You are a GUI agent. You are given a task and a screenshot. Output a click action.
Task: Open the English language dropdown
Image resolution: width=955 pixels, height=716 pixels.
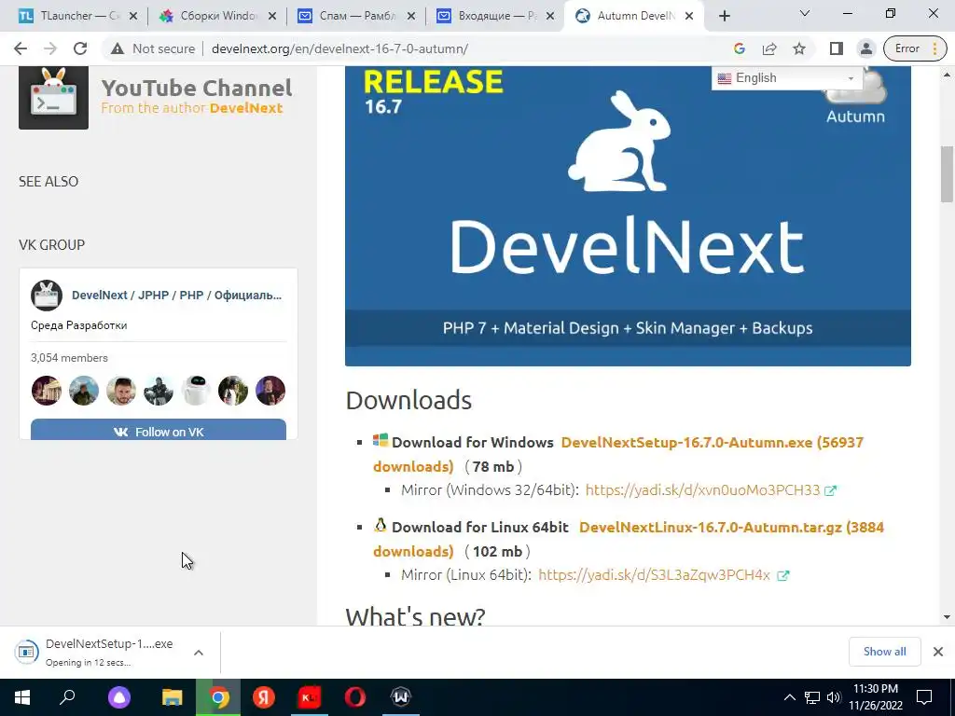(x=786, y=78)
